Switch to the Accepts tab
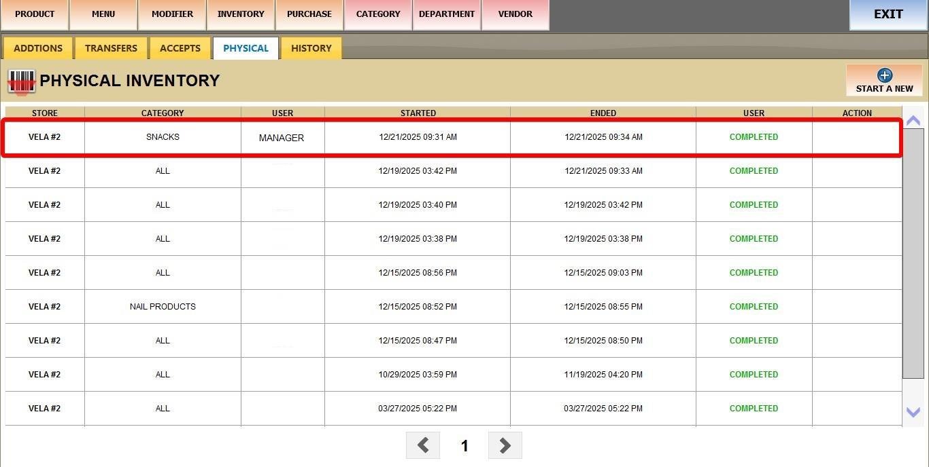The image size is (929, 467). pyautogui.click(x=180, y=48)
